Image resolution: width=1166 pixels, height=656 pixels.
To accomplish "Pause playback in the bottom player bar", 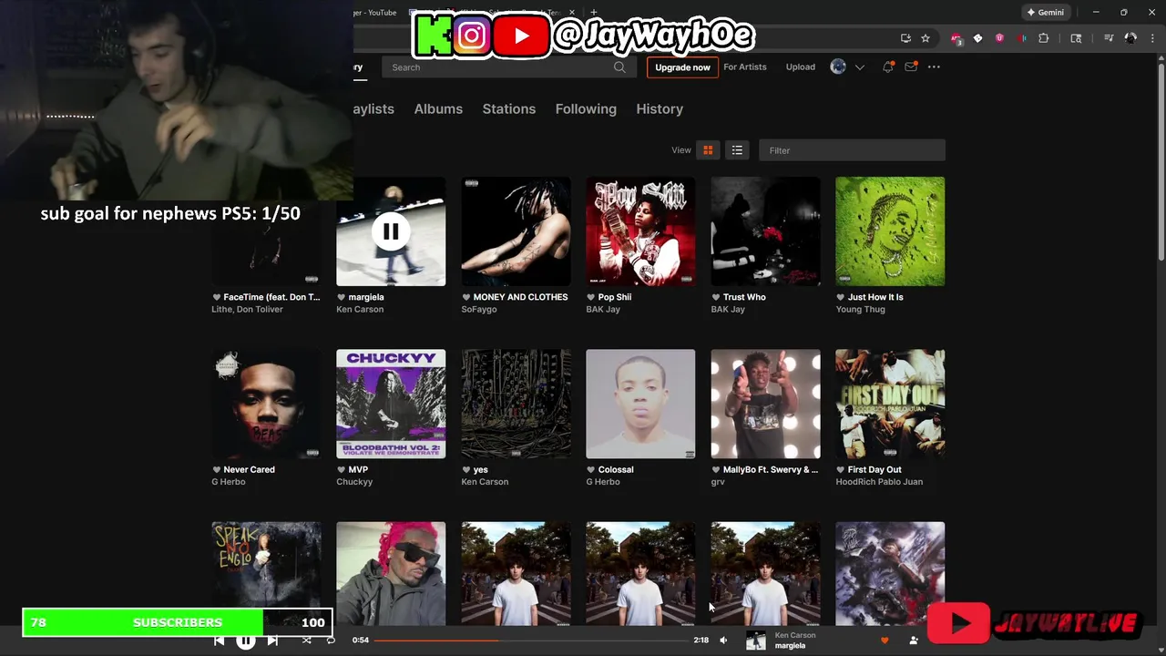I will click(x=245, y=641).
